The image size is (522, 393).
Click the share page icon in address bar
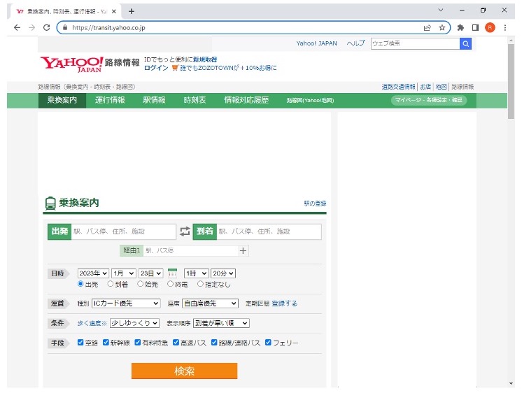(428, 27)
